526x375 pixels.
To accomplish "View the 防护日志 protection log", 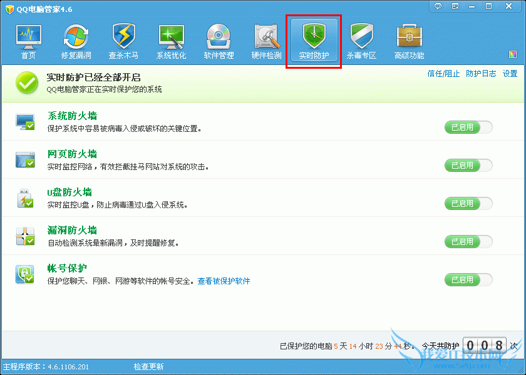I will pyautogui.click(x=481, y=74).
